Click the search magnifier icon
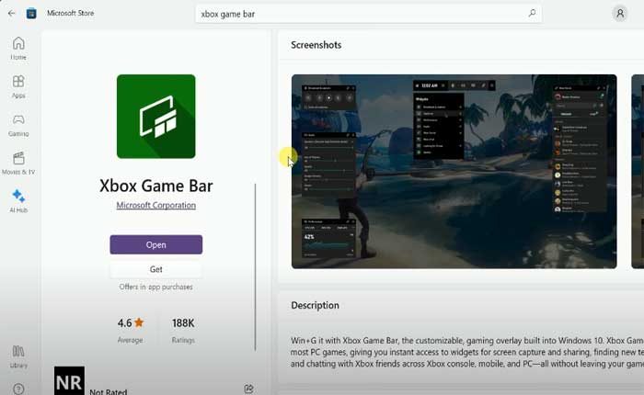 point(532,13)
